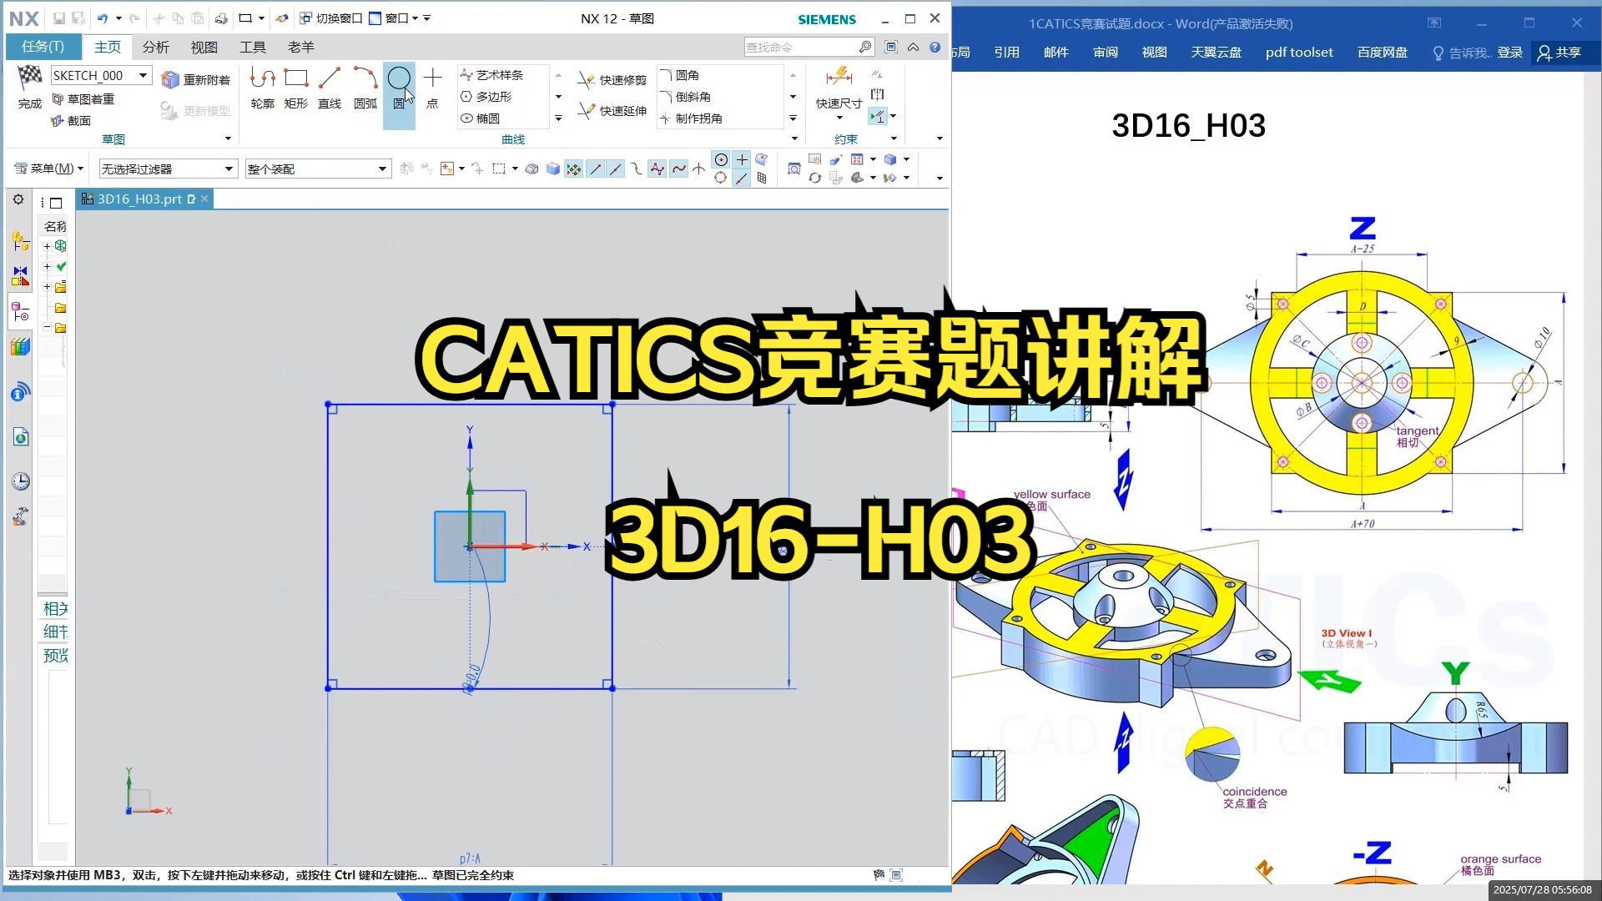Click 登录 (Sign in) in Word
This screenshot has height=901, width=1602.
1510,53
